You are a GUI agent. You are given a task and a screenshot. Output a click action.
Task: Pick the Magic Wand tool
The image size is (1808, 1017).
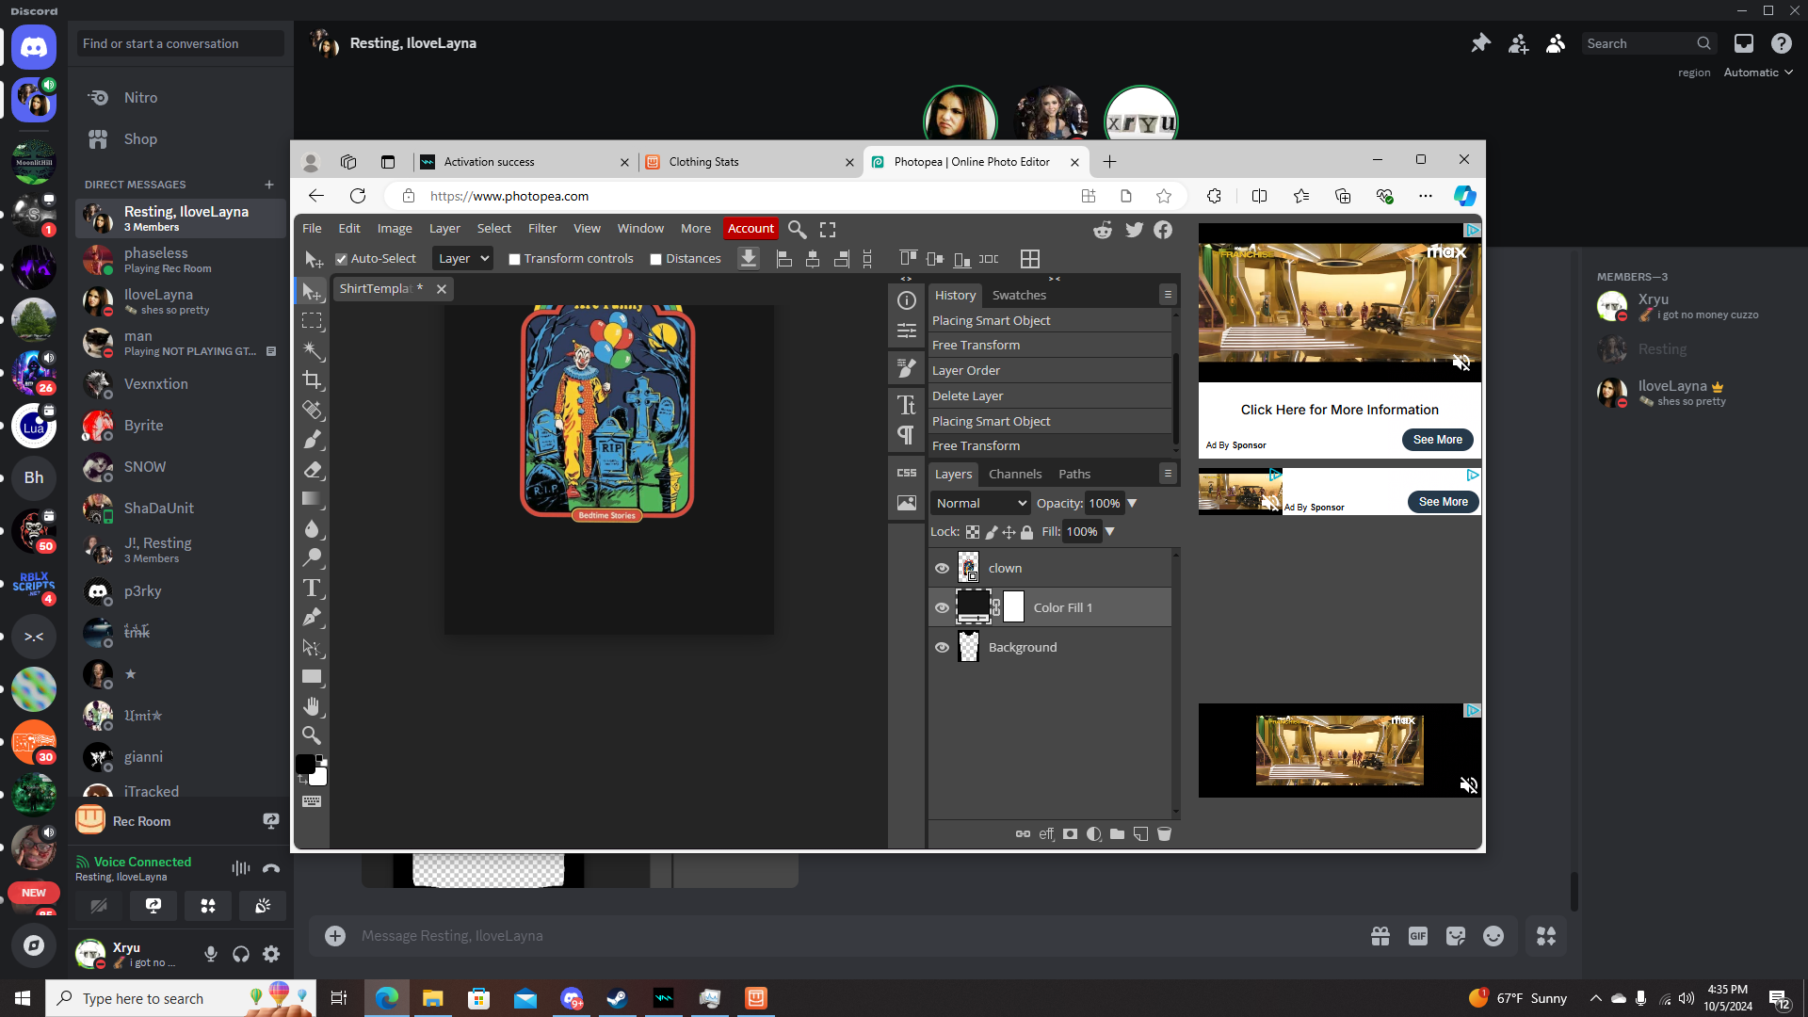(312, 350)
